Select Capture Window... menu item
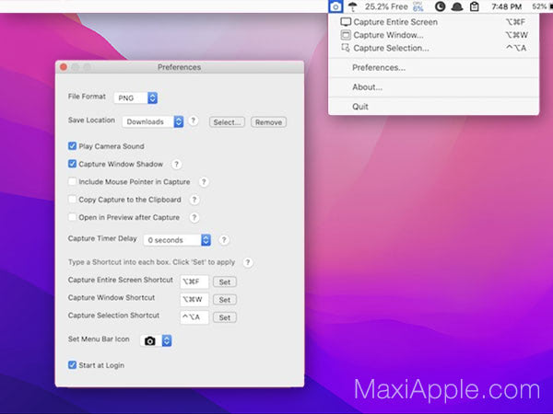The height and width of the screenshot is (414, 553). (433, 35)
